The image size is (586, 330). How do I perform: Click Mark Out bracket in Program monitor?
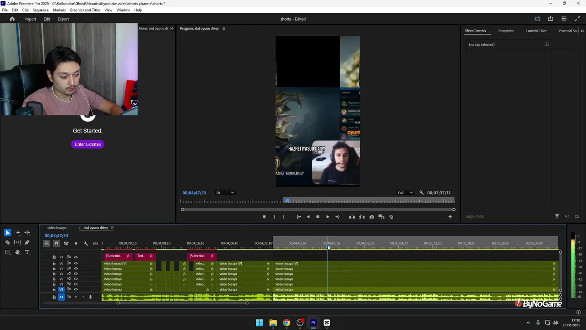coord(283,217)
